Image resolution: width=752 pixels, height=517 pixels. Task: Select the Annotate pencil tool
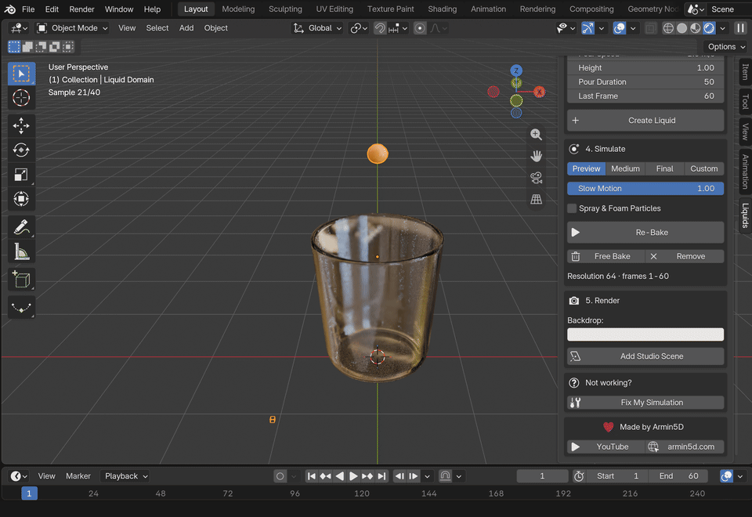click(x=21, y=227)
